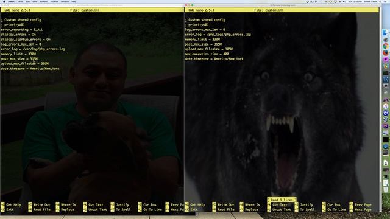Place cursor on 'error_reporting = E_ALL' line
This screenshot has height=219, width=390.
pyautogui.click(x=22, y=30)
